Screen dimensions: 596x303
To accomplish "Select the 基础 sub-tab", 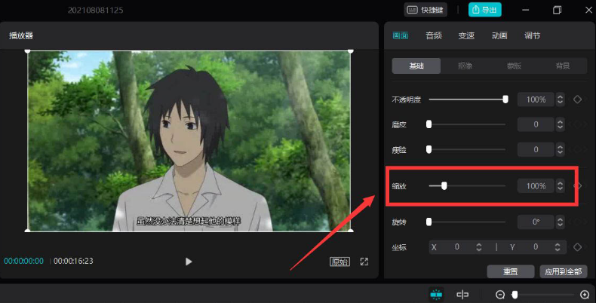I will pyautogui.click(x=416, y=66).
